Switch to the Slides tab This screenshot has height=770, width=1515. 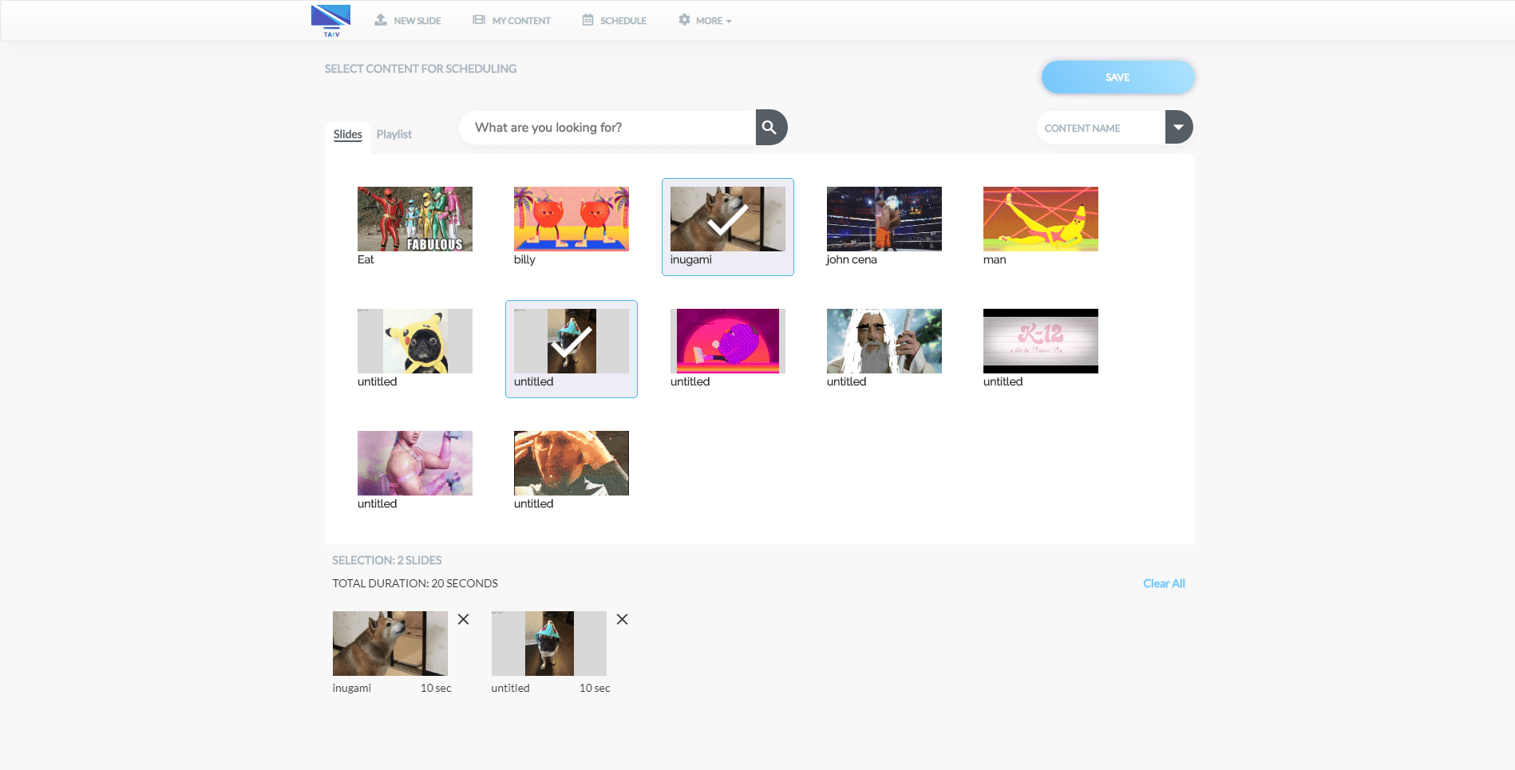[347, 134]
